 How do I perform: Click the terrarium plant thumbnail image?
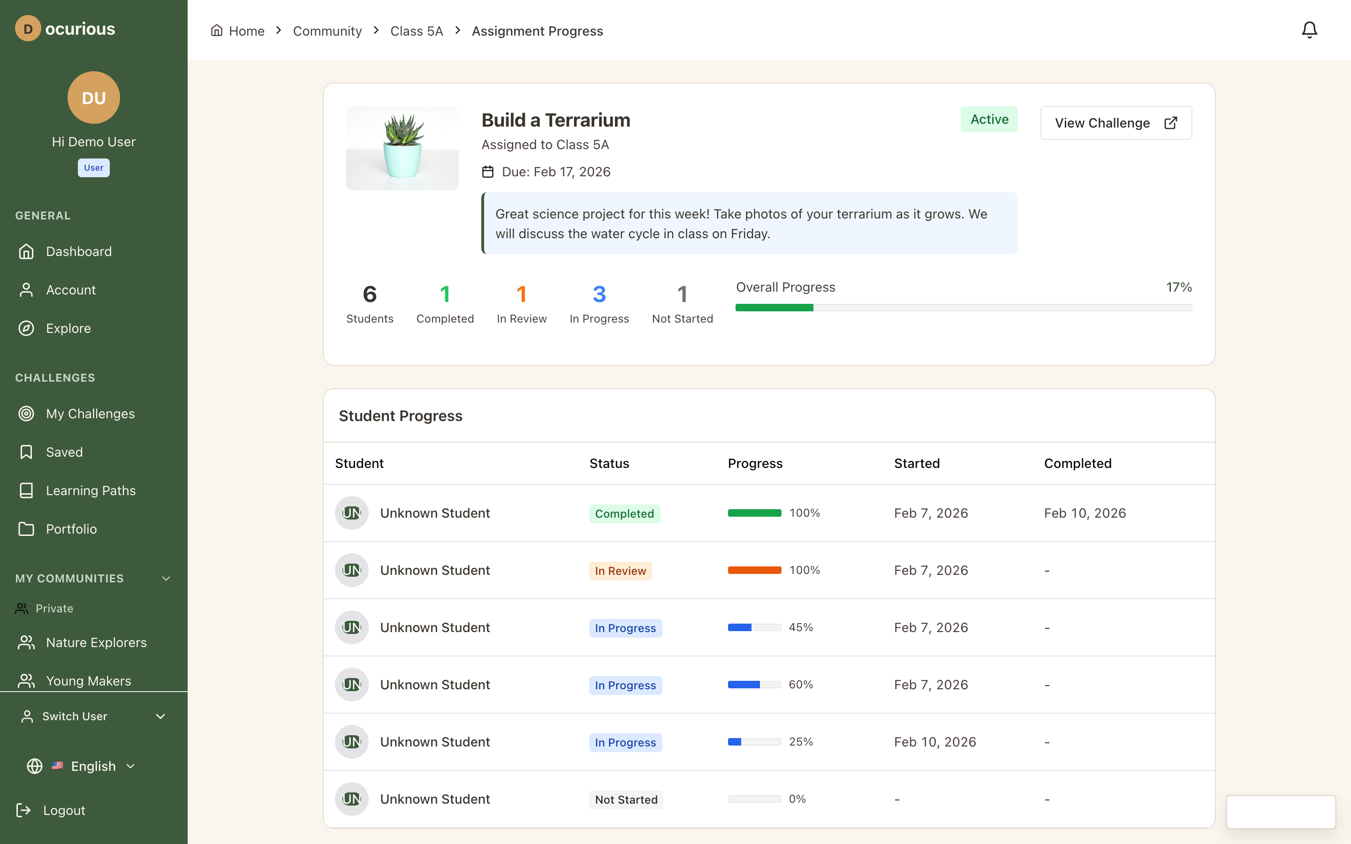pyautogui.click(x=402, y=148)
